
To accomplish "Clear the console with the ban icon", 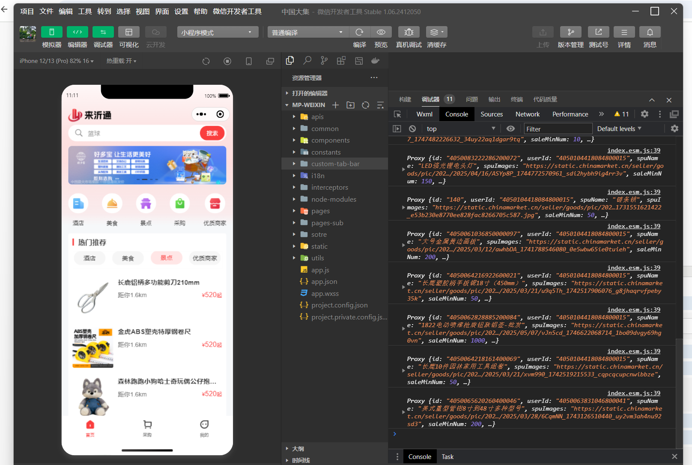I will (x=412, y=129).
